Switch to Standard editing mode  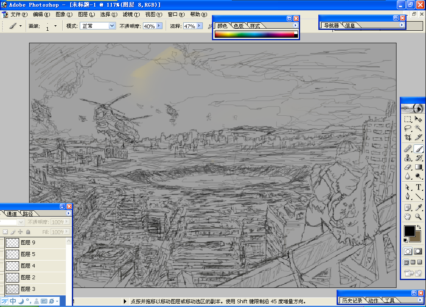(x=408, y=251)
